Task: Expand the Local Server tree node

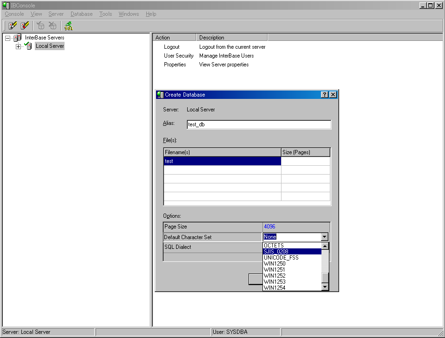Action: click(19, 46)
